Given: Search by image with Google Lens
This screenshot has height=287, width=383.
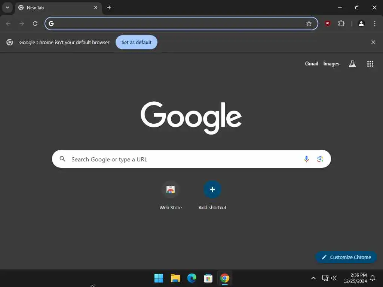Looking at the screenshot, I should 320,159.
